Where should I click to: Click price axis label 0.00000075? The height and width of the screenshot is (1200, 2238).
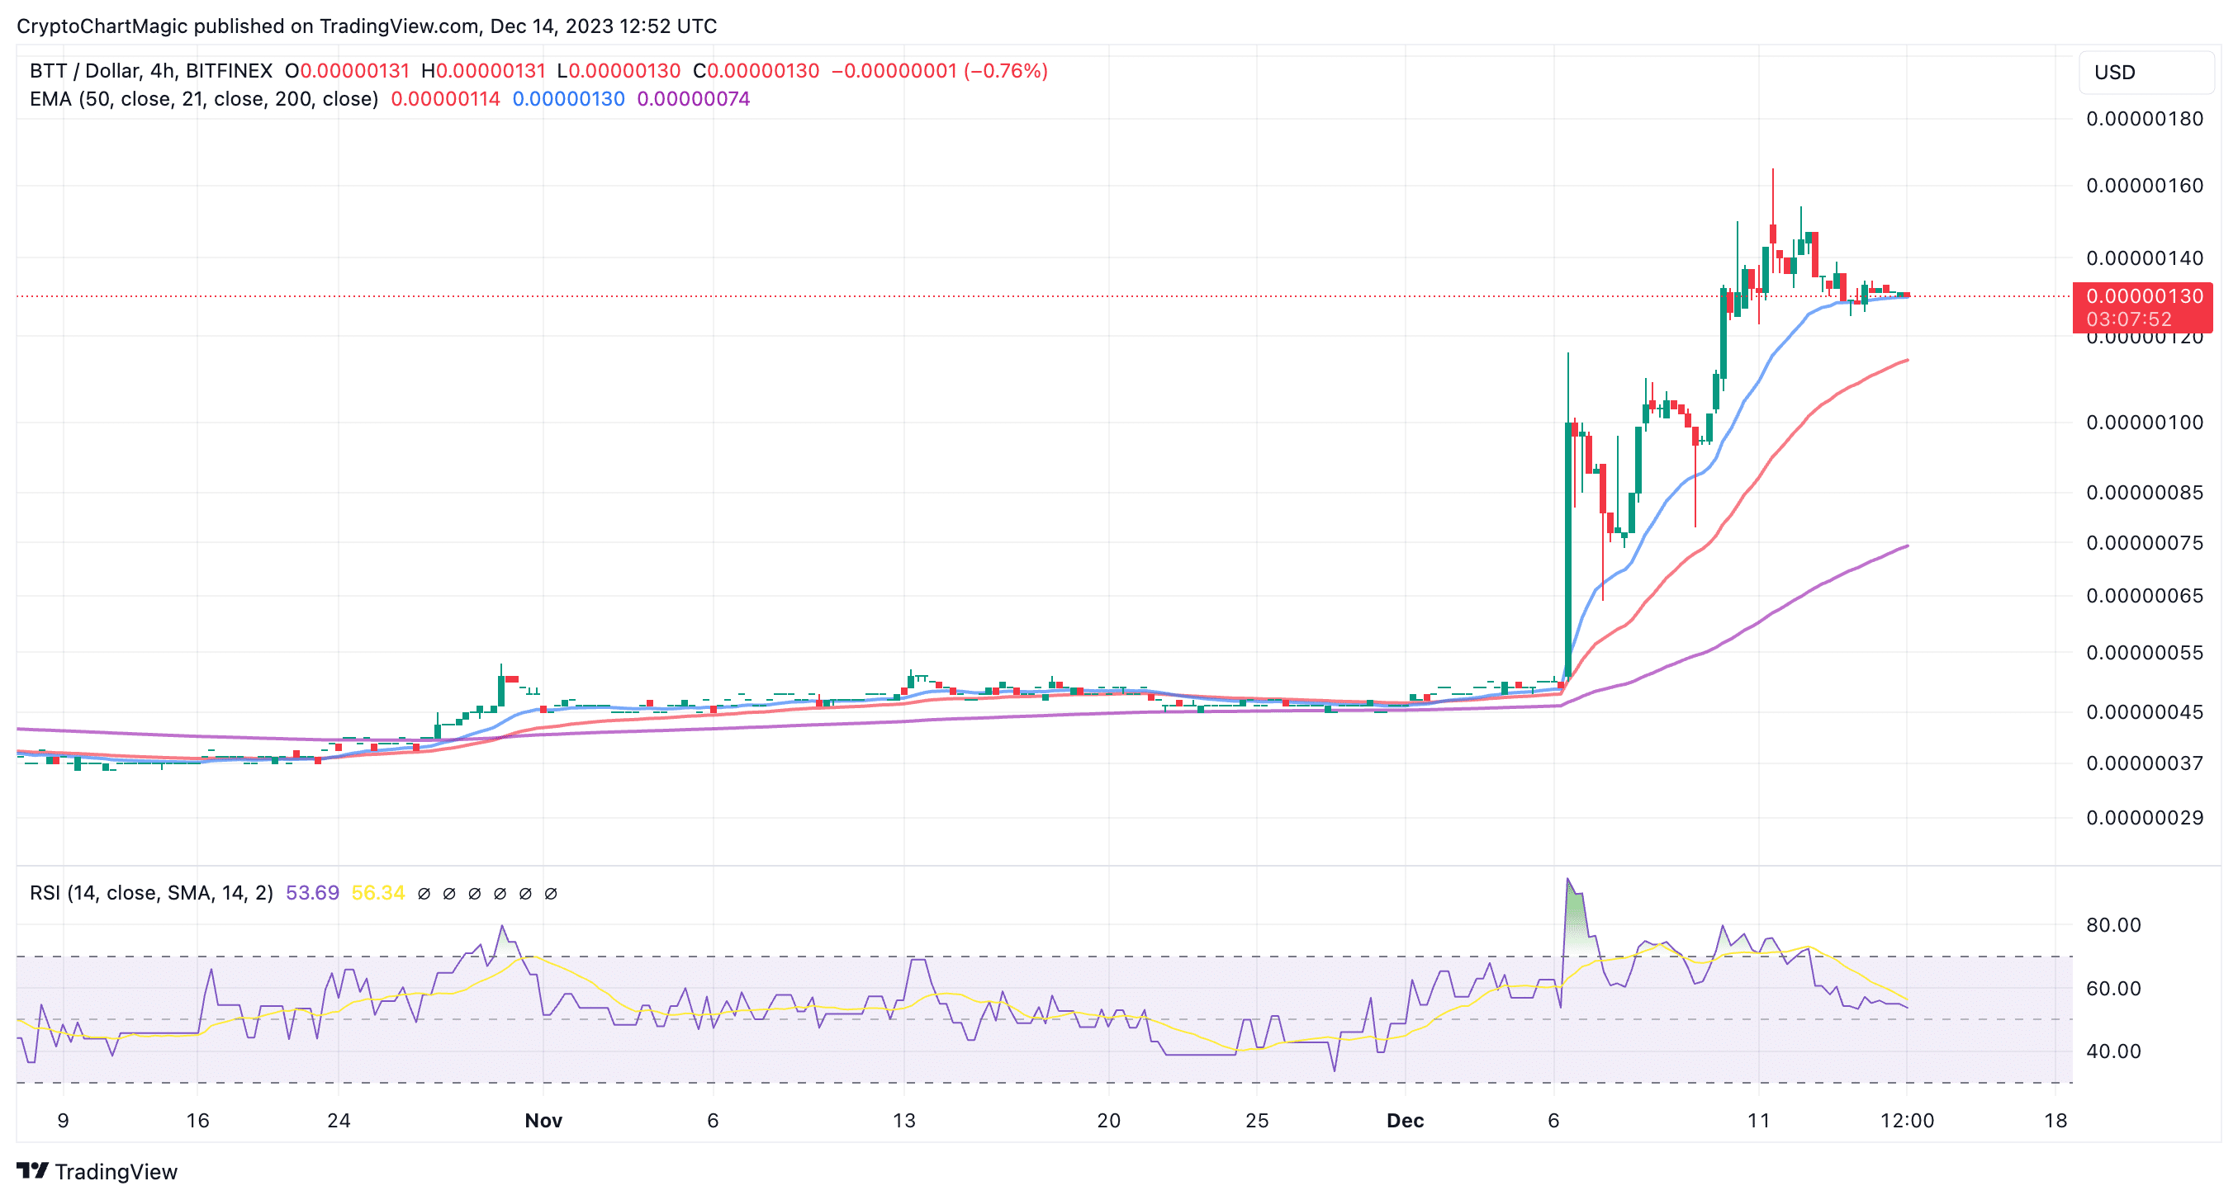2144,543
